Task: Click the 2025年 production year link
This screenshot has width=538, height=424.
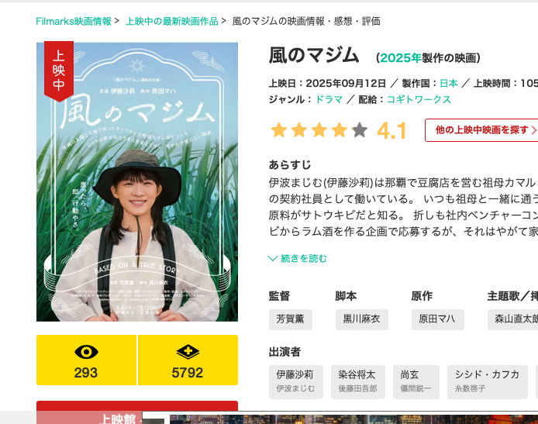Action: tap(401, 57)
